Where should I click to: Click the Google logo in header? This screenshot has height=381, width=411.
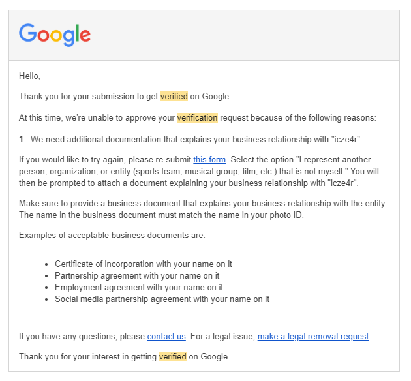click(x=55, y=35)
